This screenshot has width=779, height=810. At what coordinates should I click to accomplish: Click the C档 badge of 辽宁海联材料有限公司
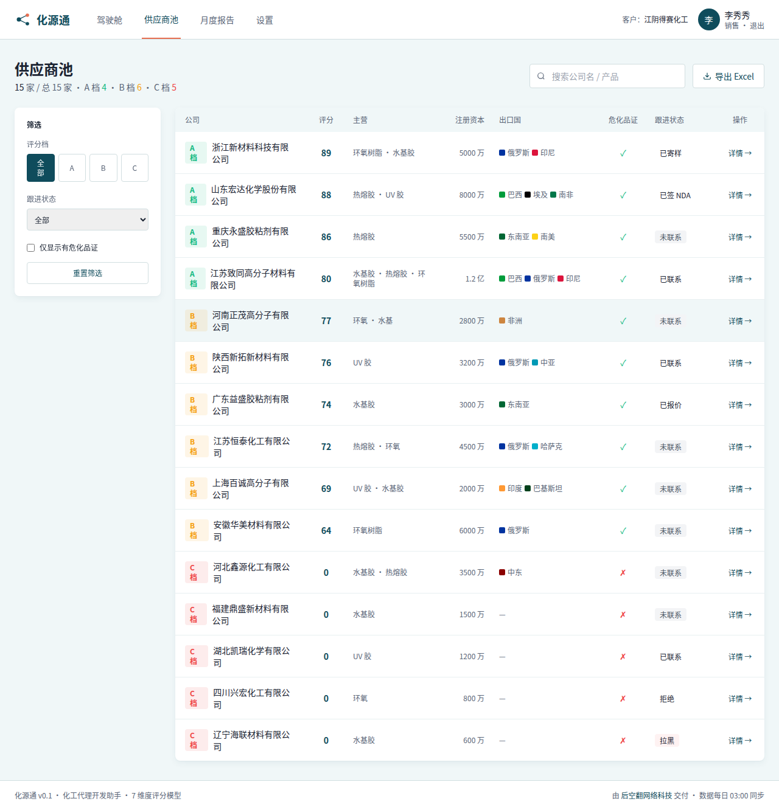point(196,740)
